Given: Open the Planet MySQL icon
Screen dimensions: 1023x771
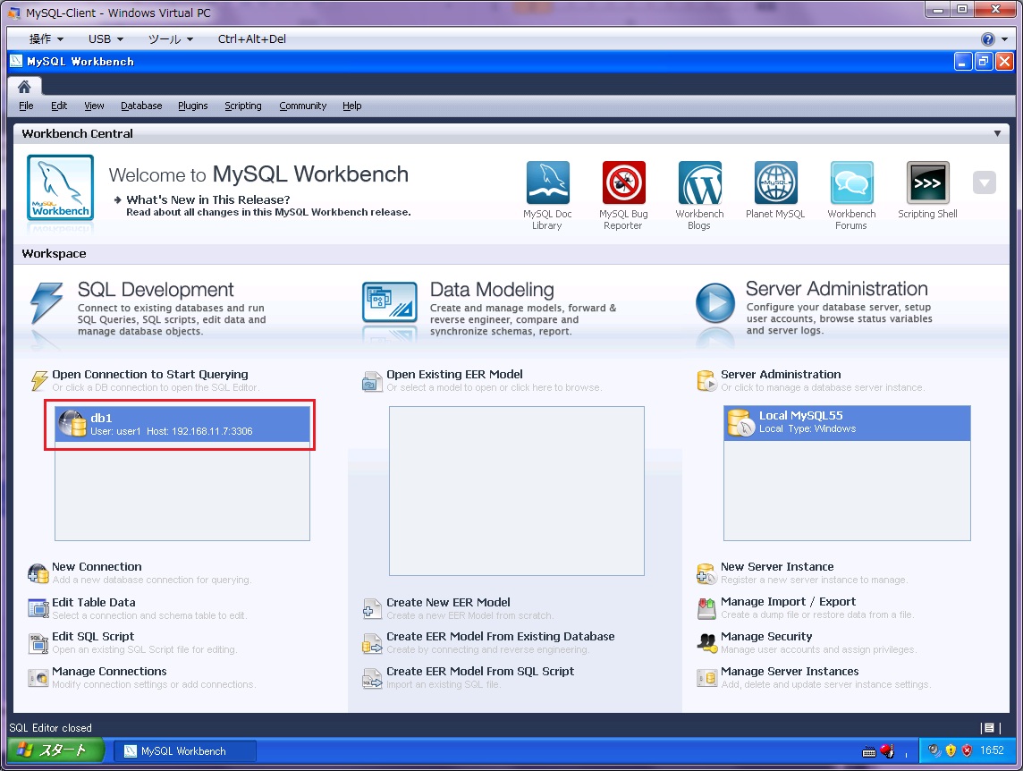Looking at the screenshot, I should coord(775,182).
